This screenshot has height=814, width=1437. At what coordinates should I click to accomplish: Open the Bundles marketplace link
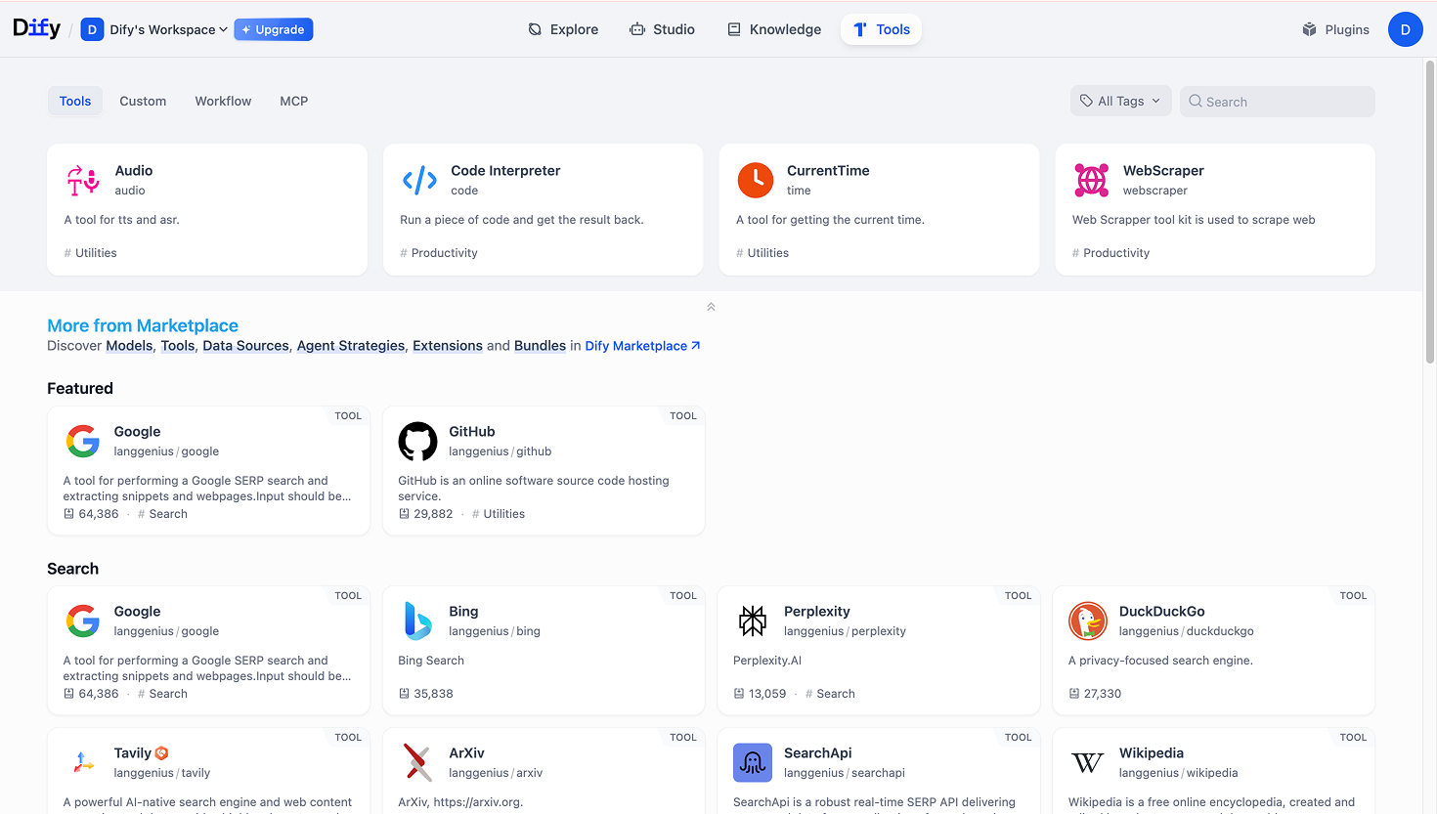click(540, 346)
